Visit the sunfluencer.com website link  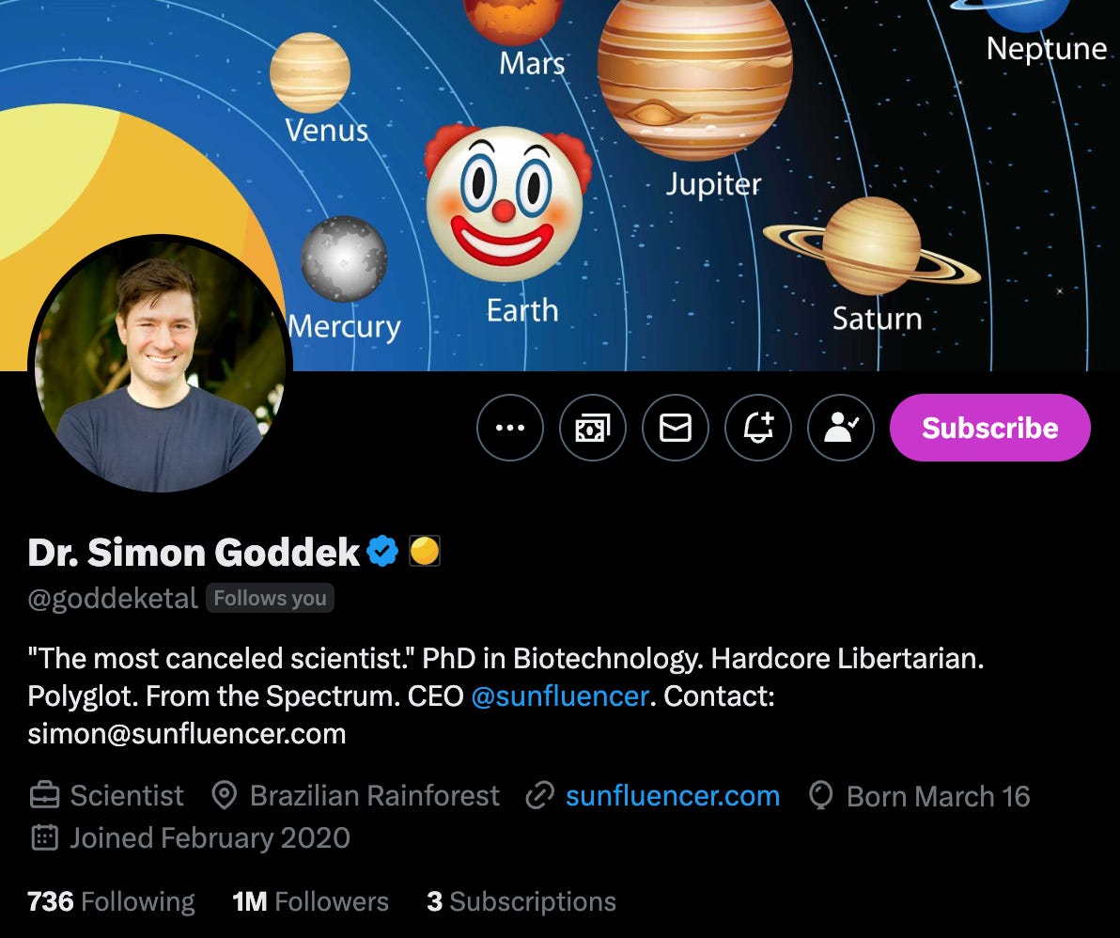point(673,796)
